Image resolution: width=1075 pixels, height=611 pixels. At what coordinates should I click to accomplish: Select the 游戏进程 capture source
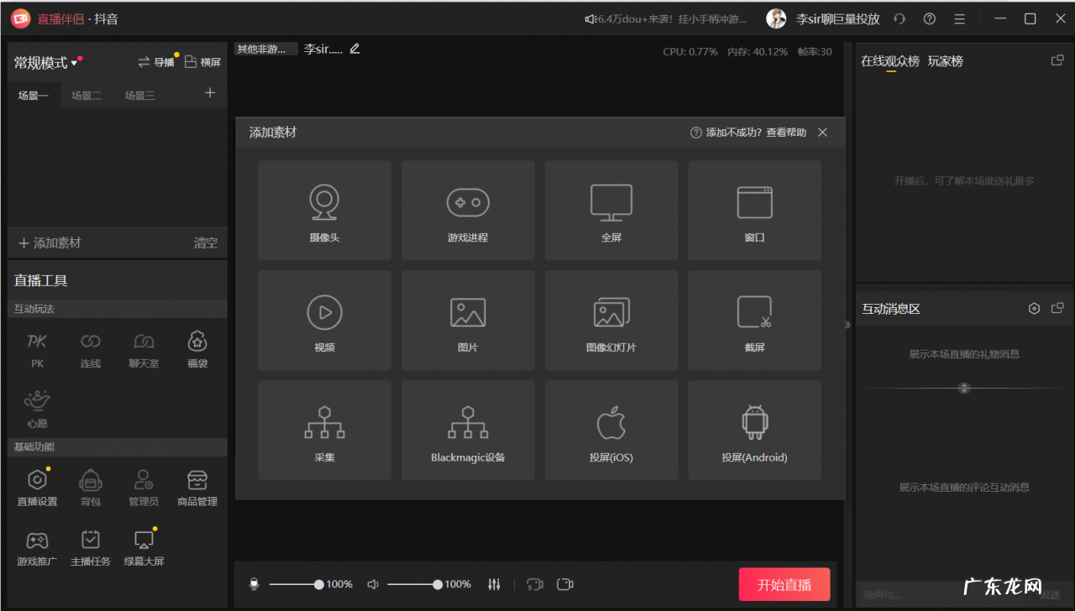[x=468, y=210]
